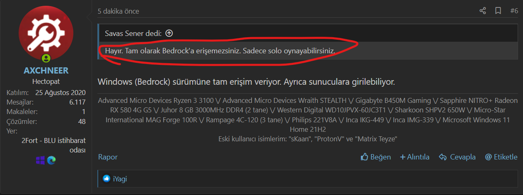This screenshot has width=523, height=195.
Task: Click the Windows logo icon under the user info
Action: coord(40,160)
